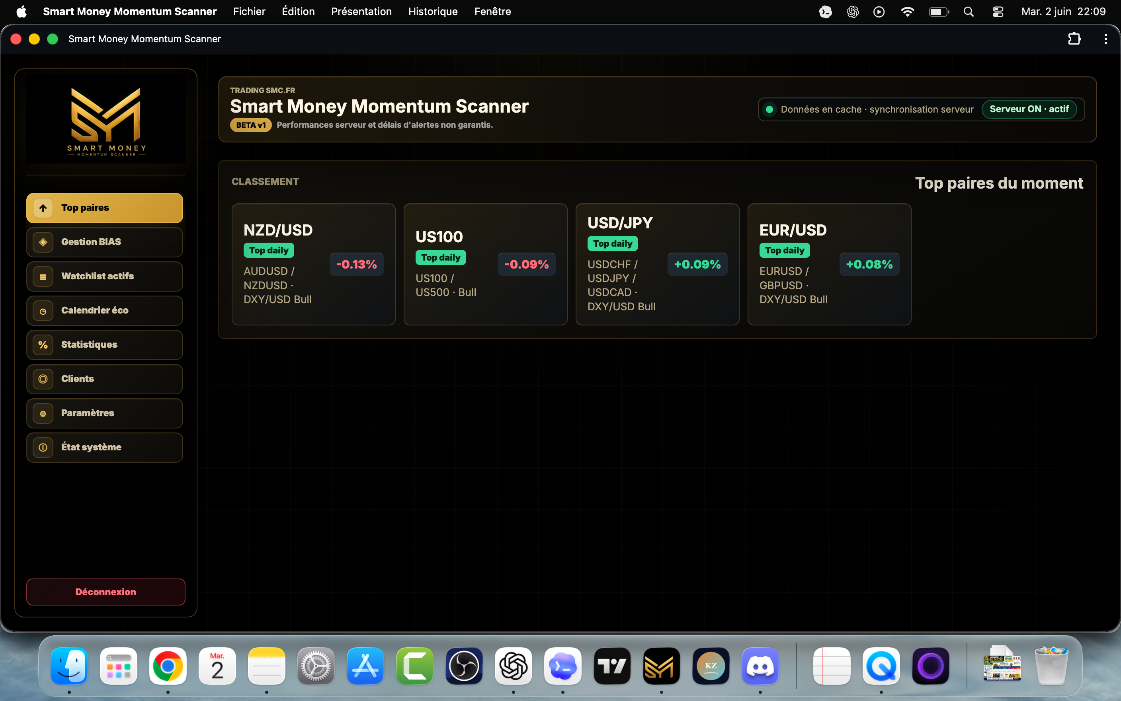Open ChatGPT app from the Dock

pos(514,666)
